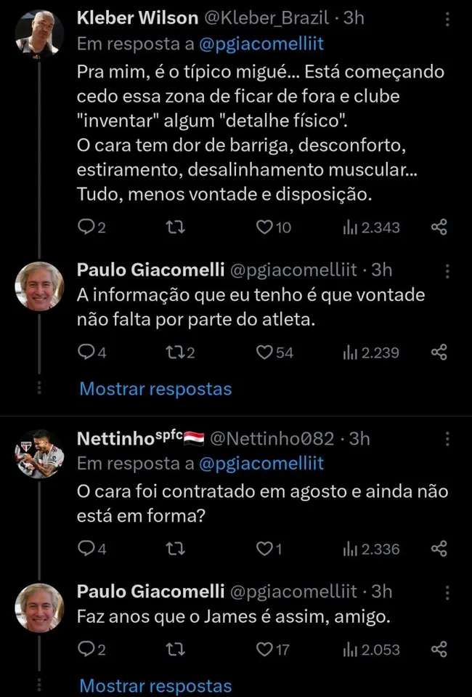Screen dimensions: 472x697
Task: Select the retweet icon on Paulo Giacomelli's first reply
Action: pos(174,352)
